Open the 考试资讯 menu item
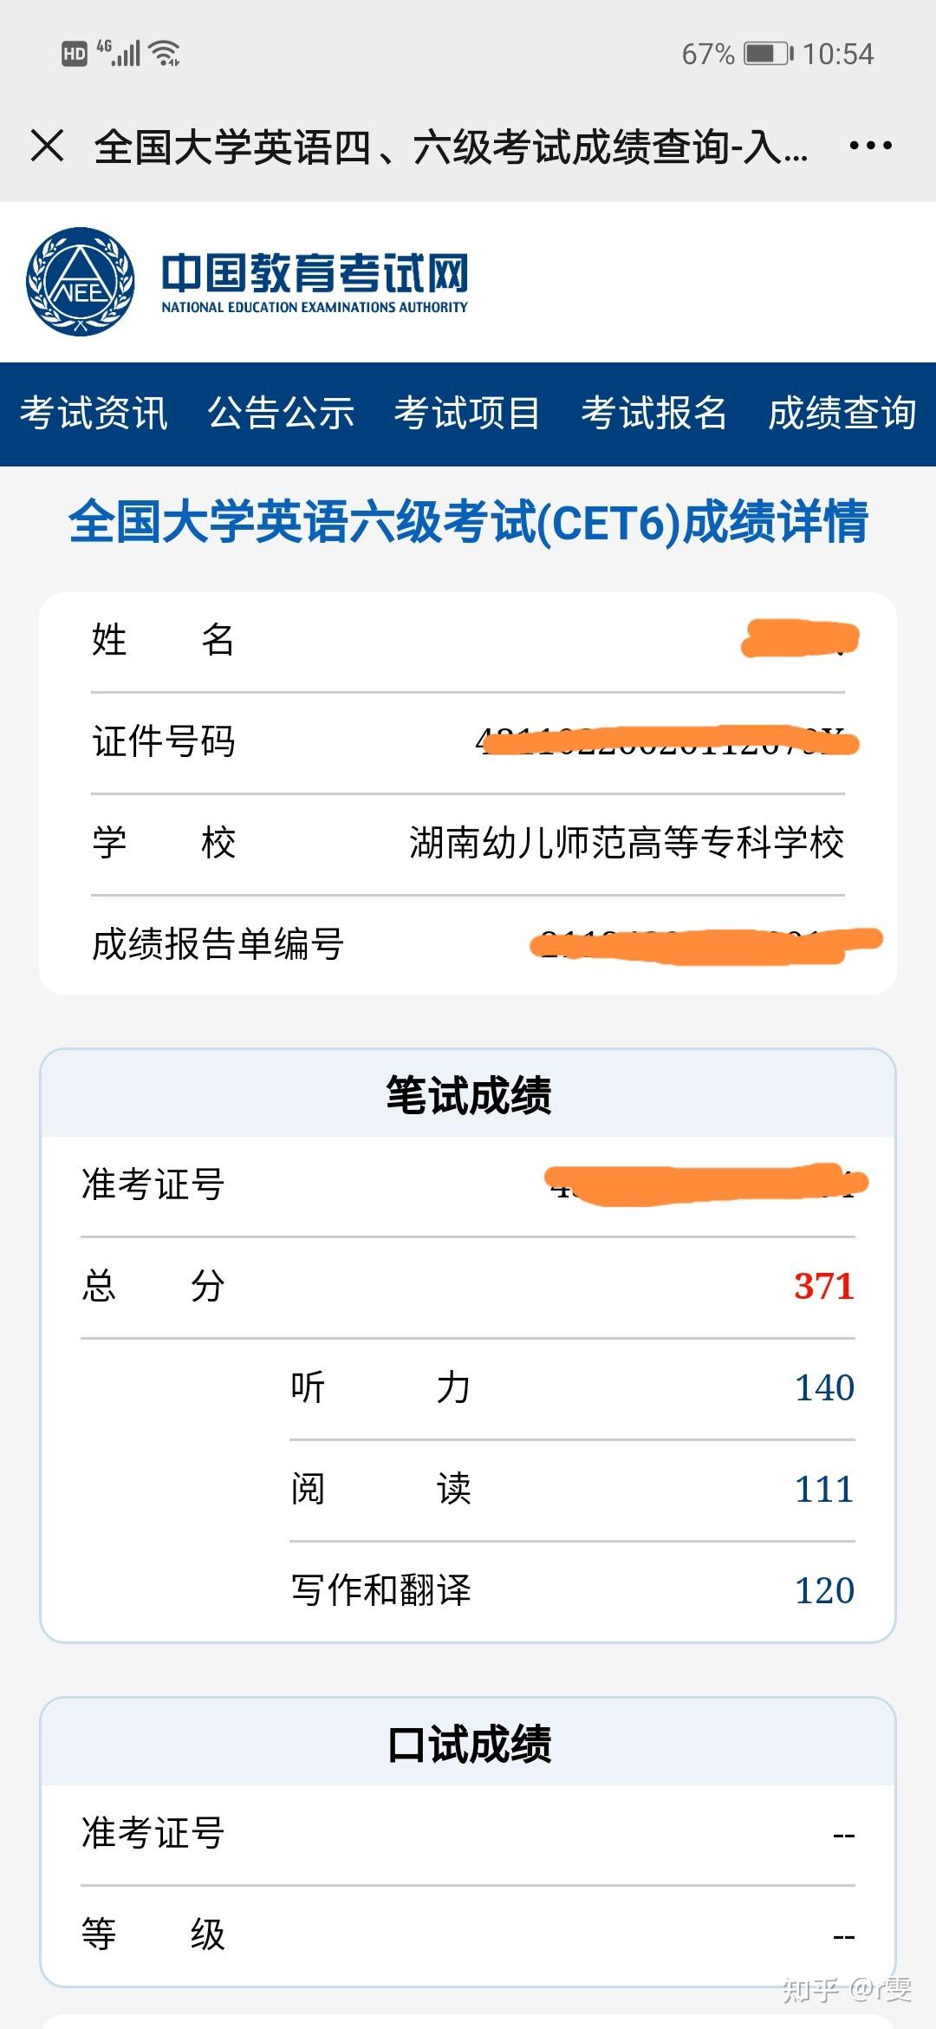The height and width of the screenshot is (2029, 936). pos(94,414)
